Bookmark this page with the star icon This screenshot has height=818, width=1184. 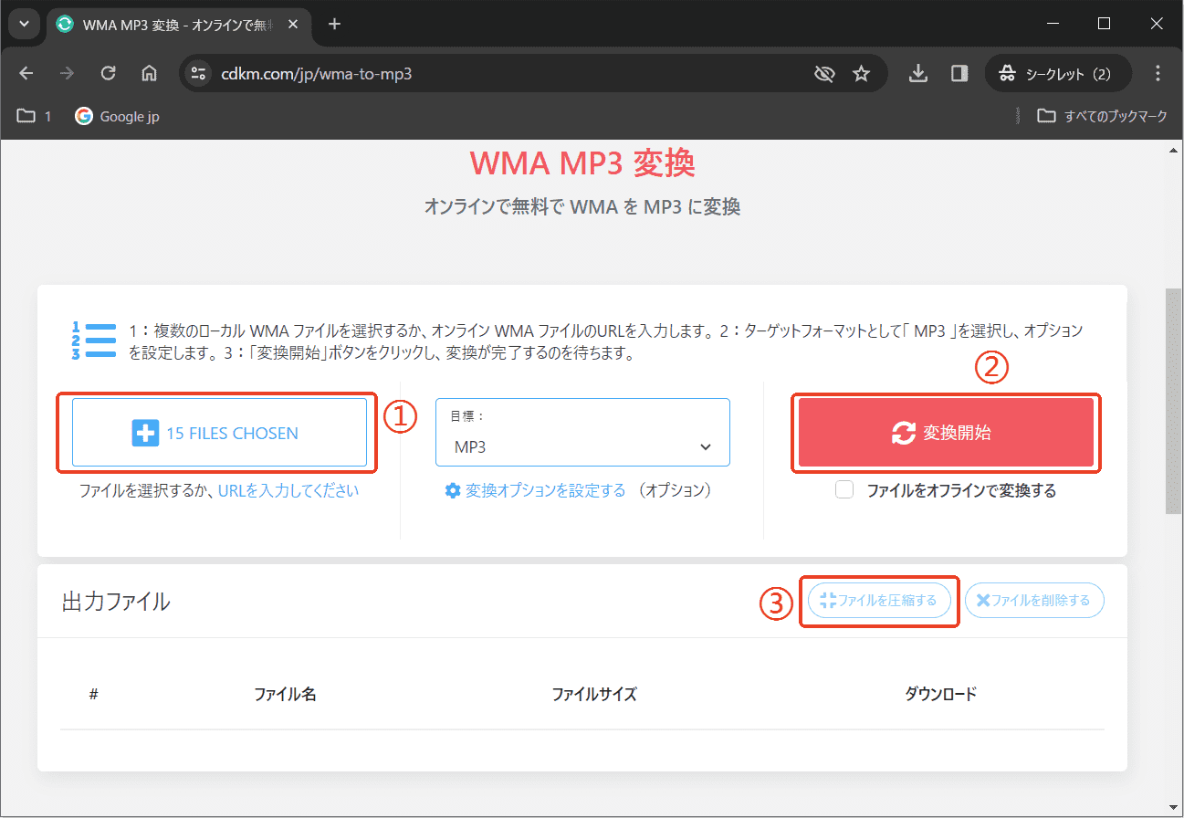coord(861,74)
